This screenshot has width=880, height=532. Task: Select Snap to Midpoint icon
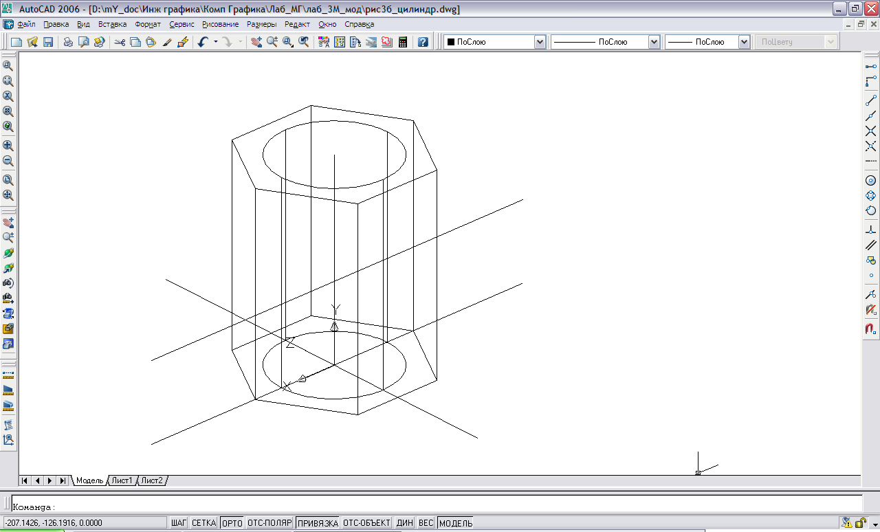pyautogui.click(x=870, y=115)
